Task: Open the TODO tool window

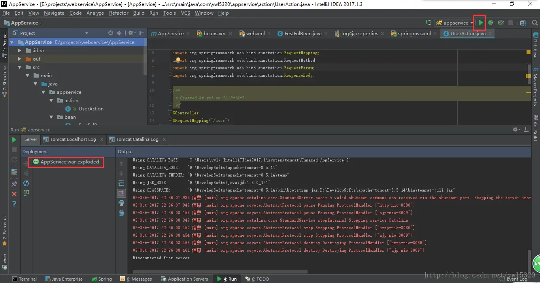Action: pos(257,279)
